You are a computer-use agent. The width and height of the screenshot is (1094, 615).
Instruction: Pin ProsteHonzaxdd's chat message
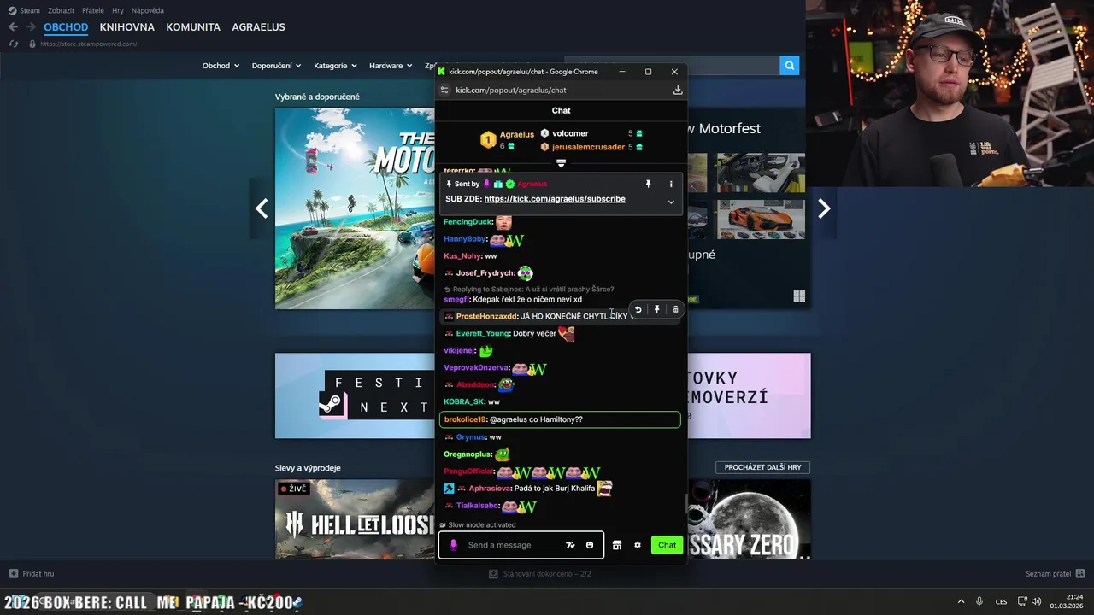pyautogui.click(x=656, y=309)
